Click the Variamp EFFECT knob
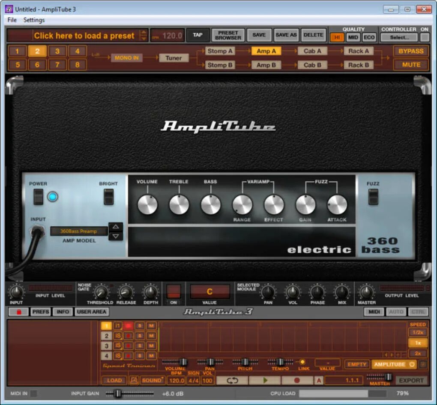Image resolution: width=437 pixels, height=405 pixels. coord(274,204)
